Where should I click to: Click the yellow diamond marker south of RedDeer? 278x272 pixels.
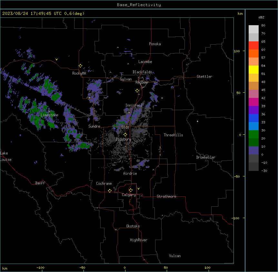click(x=137, y=91)
